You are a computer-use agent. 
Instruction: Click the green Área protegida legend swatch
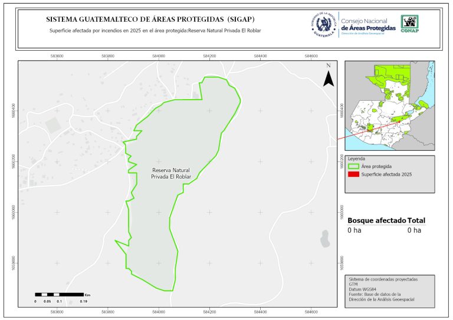tap(354, 167)
